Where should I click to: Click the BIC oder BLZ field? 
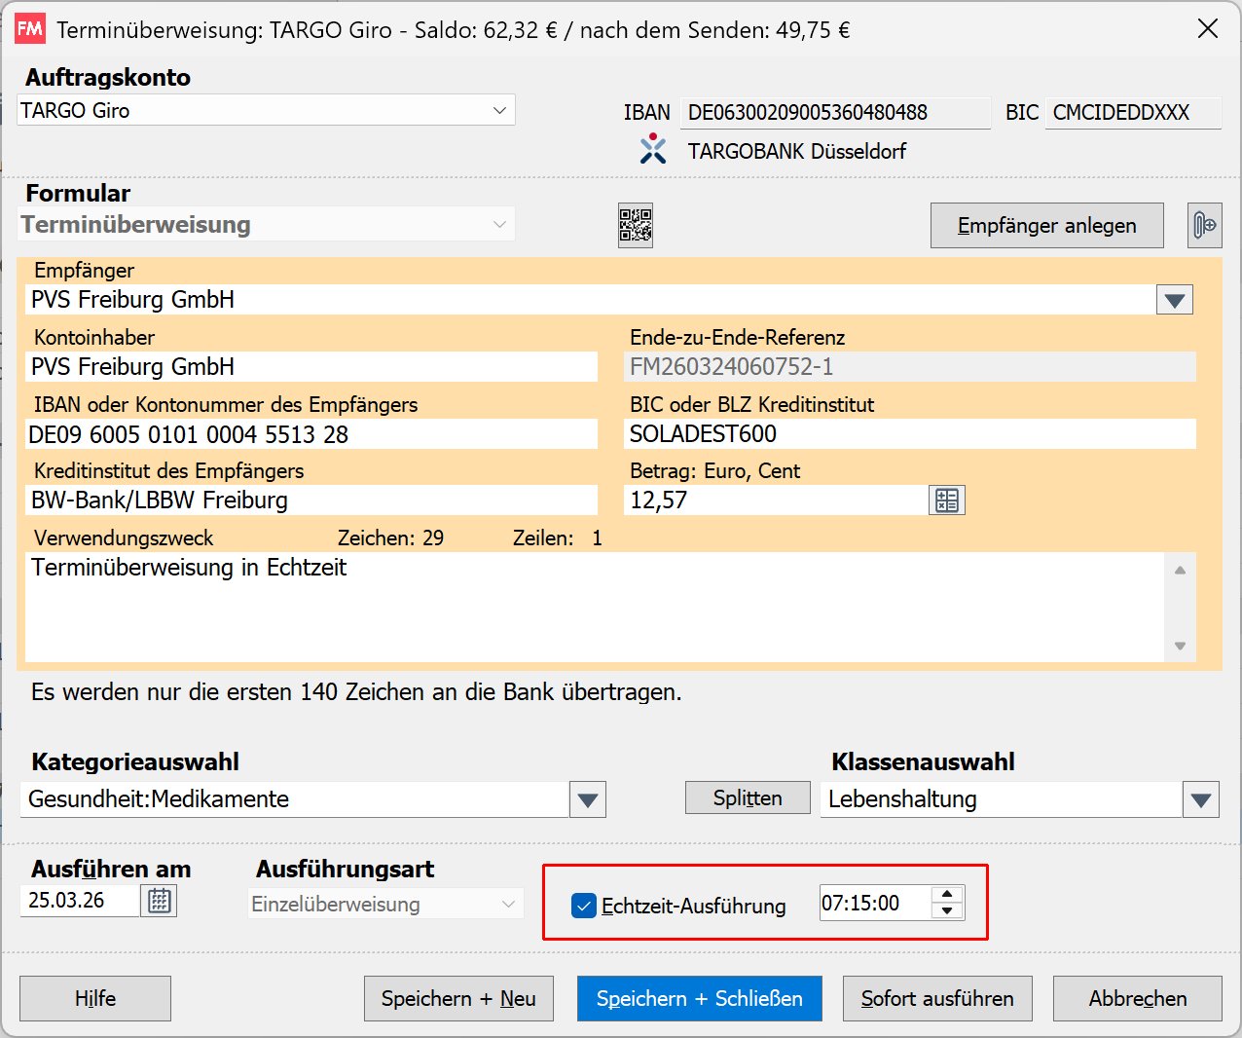pyautogui.click(x=909, y=434)
